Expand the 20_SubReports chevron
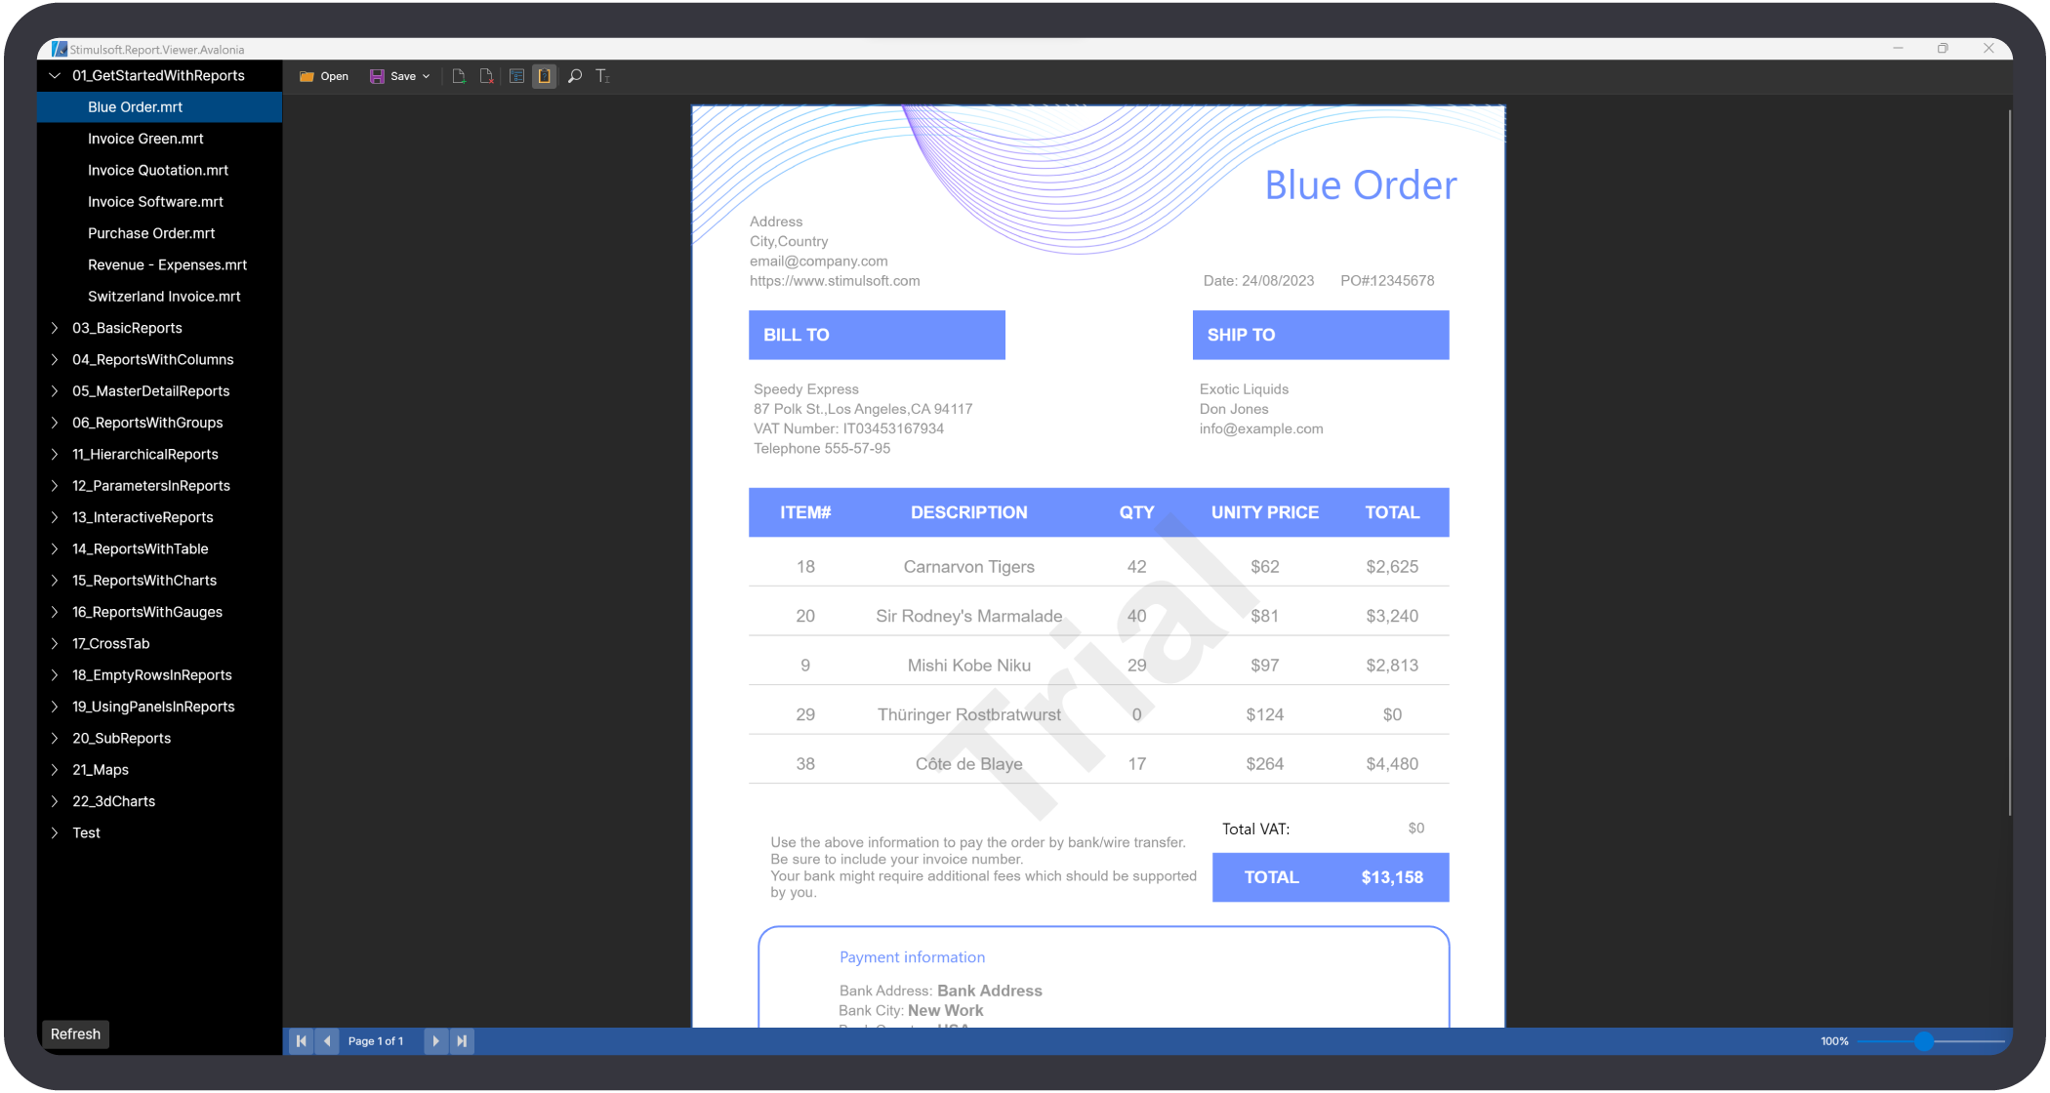 pyautogui.click(x=55, y=738)
